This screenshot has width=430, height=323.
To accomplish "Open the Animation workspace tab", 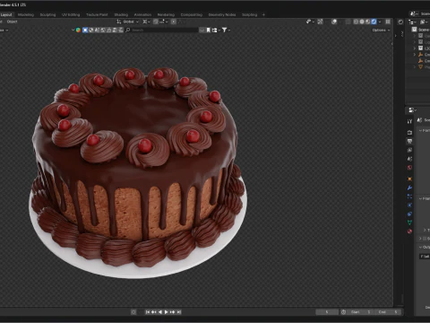I will point(142,14).
